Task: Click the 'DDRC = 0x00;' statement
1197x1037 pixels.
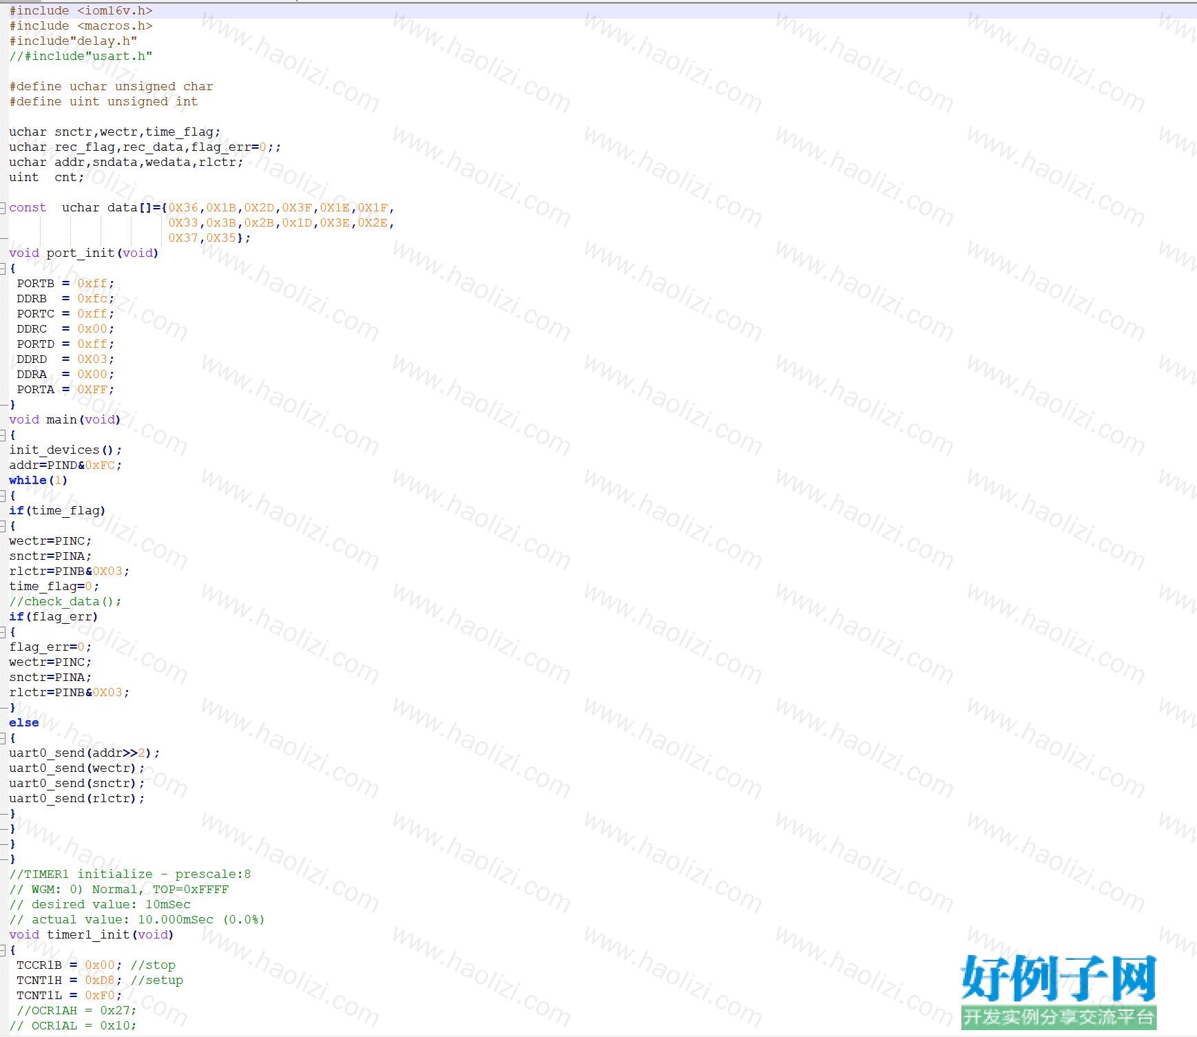Action: (65, 329)
